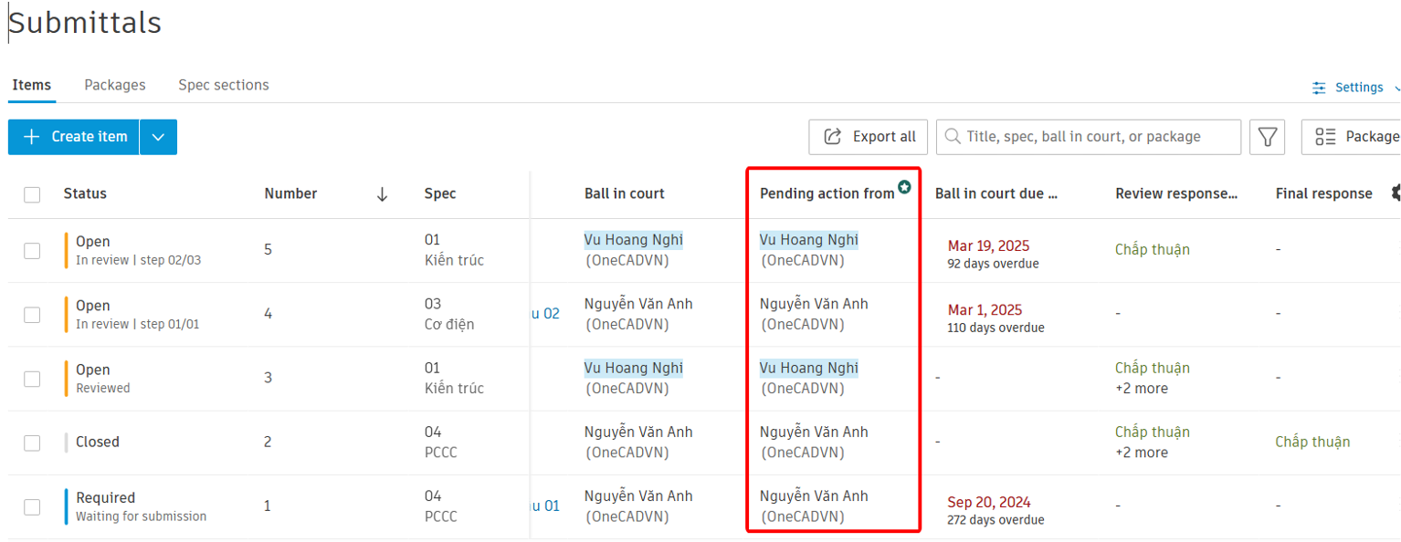This screenshot has height=542, width=1401.
Task: Check the box for submittal number 5
Action: point(32,251)
